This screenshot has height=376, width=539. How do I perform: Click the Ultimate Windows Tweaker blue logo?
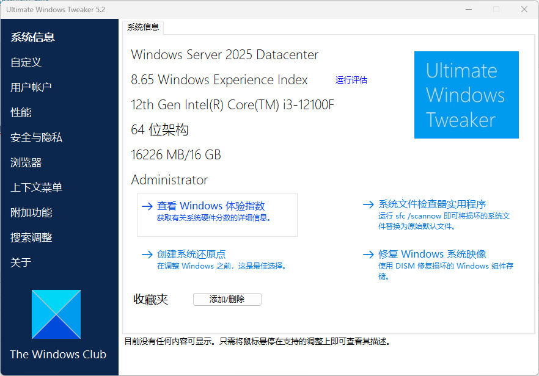coord(466,95)
